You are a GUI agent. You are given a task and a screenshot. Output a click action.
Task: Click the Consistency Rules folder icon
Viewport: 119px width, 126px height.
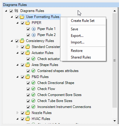tap(22, 41)
